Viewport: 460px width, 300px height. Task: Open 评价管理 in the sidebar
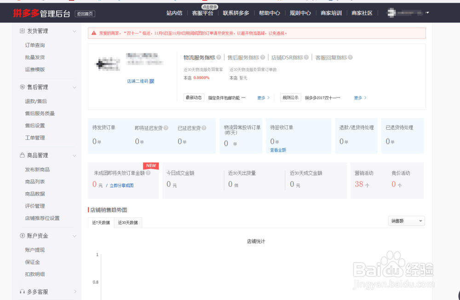[x=35, y=206]
